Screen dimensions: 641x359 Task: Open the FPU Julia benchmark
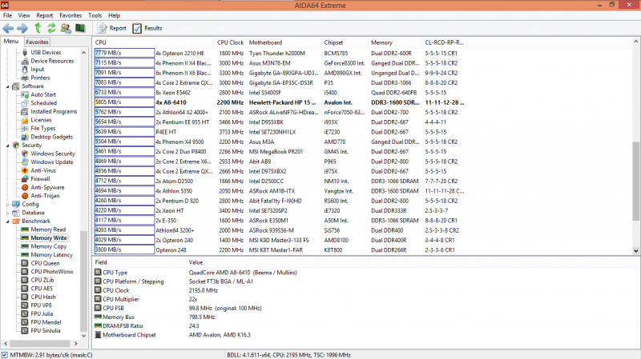point(42,313)
